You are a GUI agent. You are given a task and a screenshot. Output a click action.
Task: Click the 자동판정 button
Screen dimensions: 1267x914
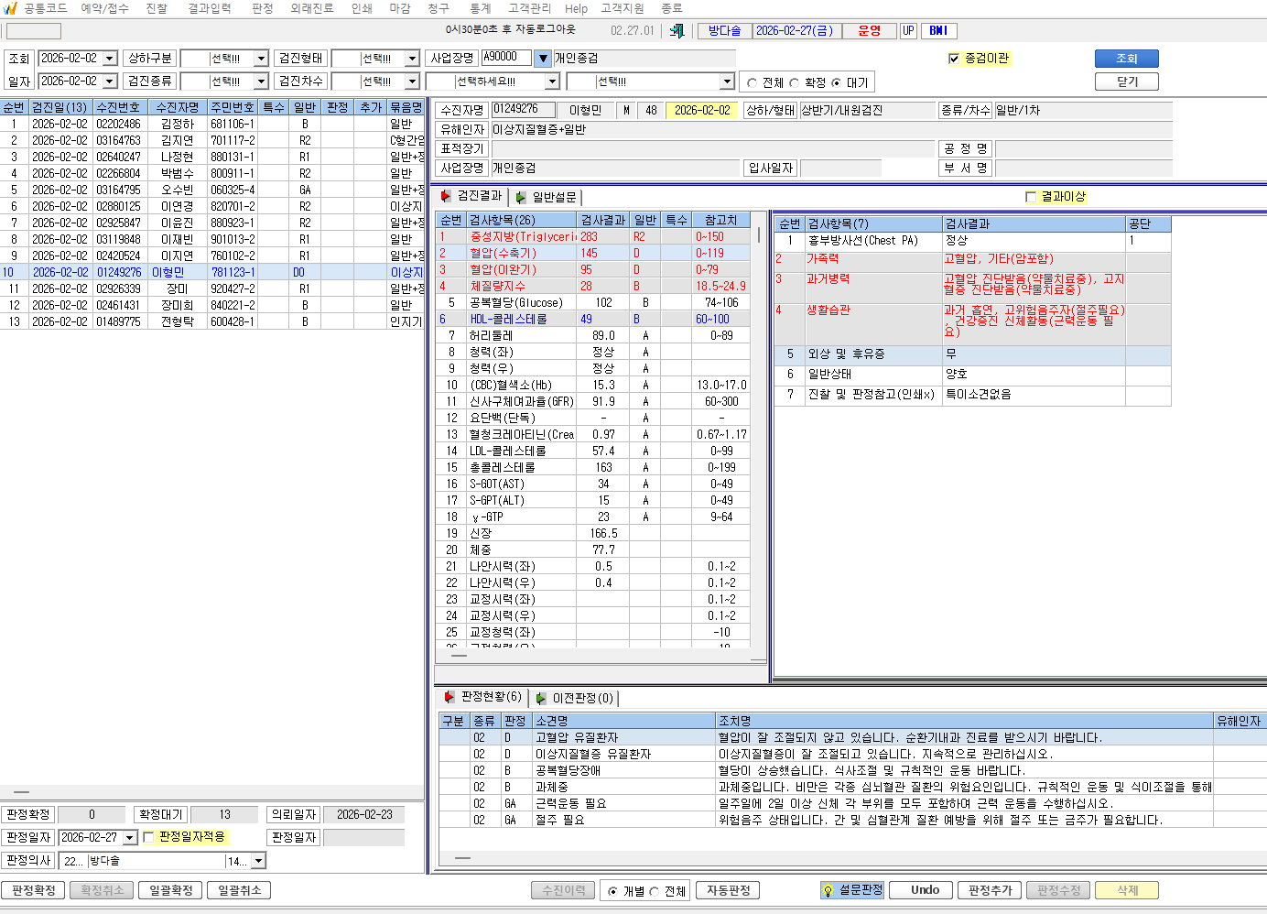[x=729, y=890]
